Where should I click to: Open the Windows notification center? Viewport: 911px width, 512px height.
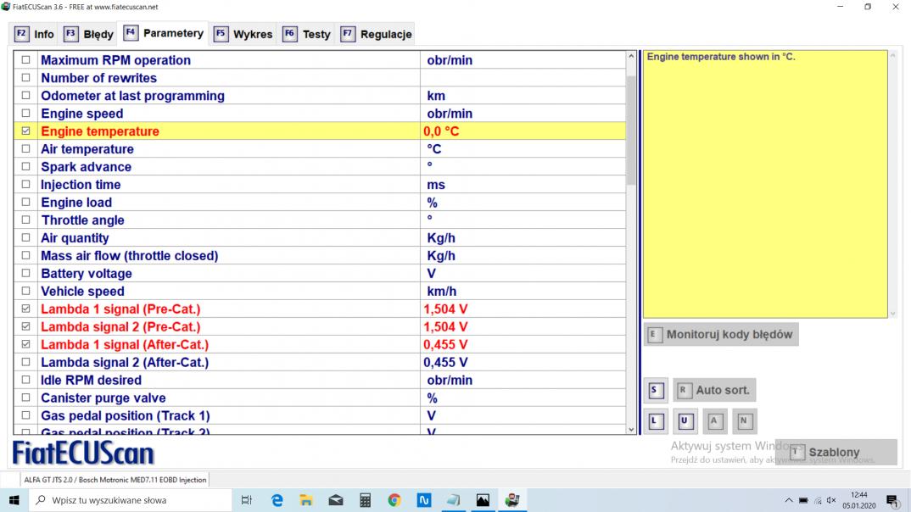coord(893,500)
